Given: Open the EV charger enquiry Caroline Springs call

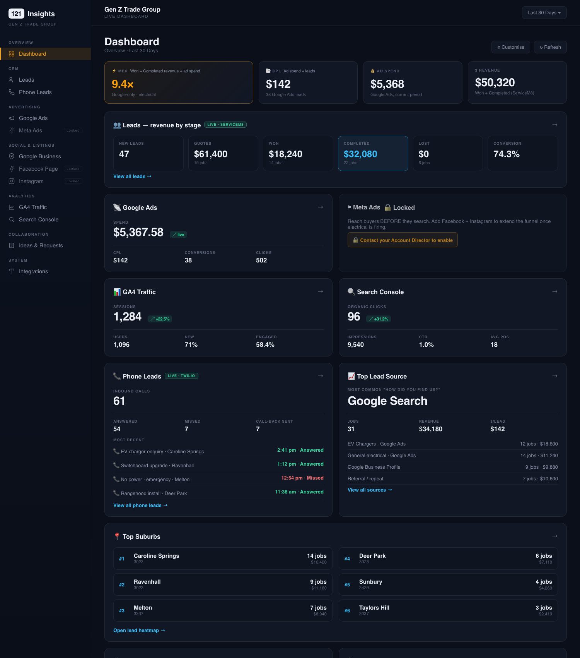Looking at the screenshot, I should 218,451.
